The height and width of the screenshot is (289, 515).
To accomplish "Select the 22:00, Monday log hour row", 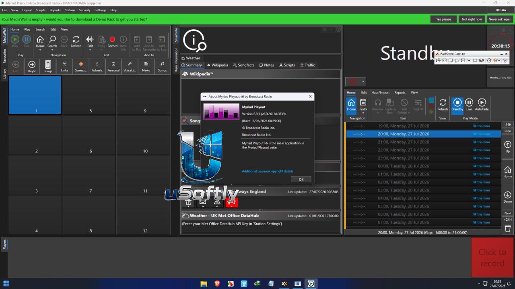I will (423, 150).
